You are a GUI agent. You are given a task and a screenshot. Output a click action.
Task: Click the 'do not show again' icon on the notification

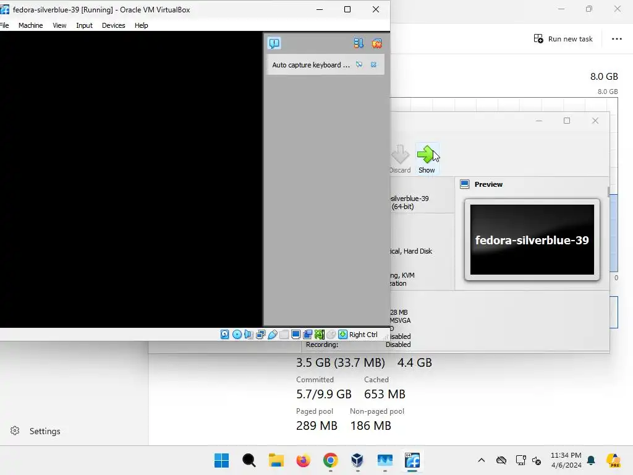tap(359, 64)
